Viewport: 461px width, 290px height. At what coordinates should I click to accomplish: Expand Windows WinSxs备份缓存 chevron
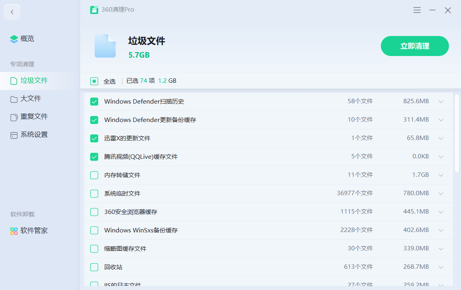click(x=441, y=230)
